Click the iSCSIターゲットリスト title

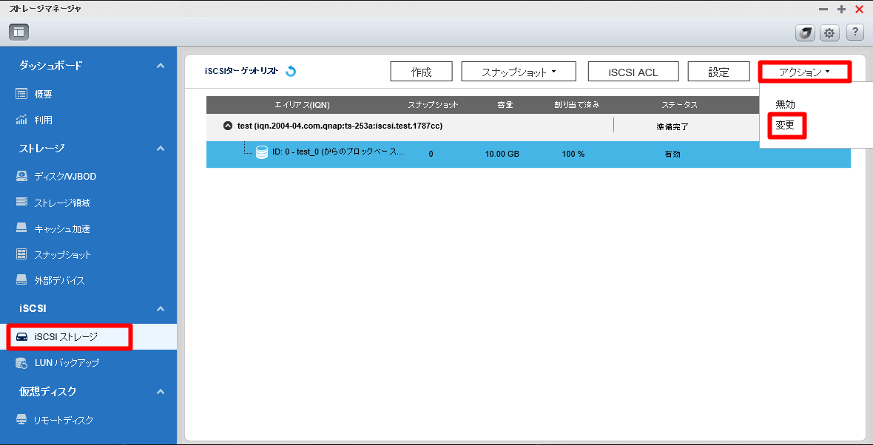tap(242, 71)
